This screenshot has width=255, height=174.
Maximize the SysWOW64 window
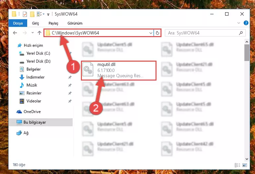point(227,14)
